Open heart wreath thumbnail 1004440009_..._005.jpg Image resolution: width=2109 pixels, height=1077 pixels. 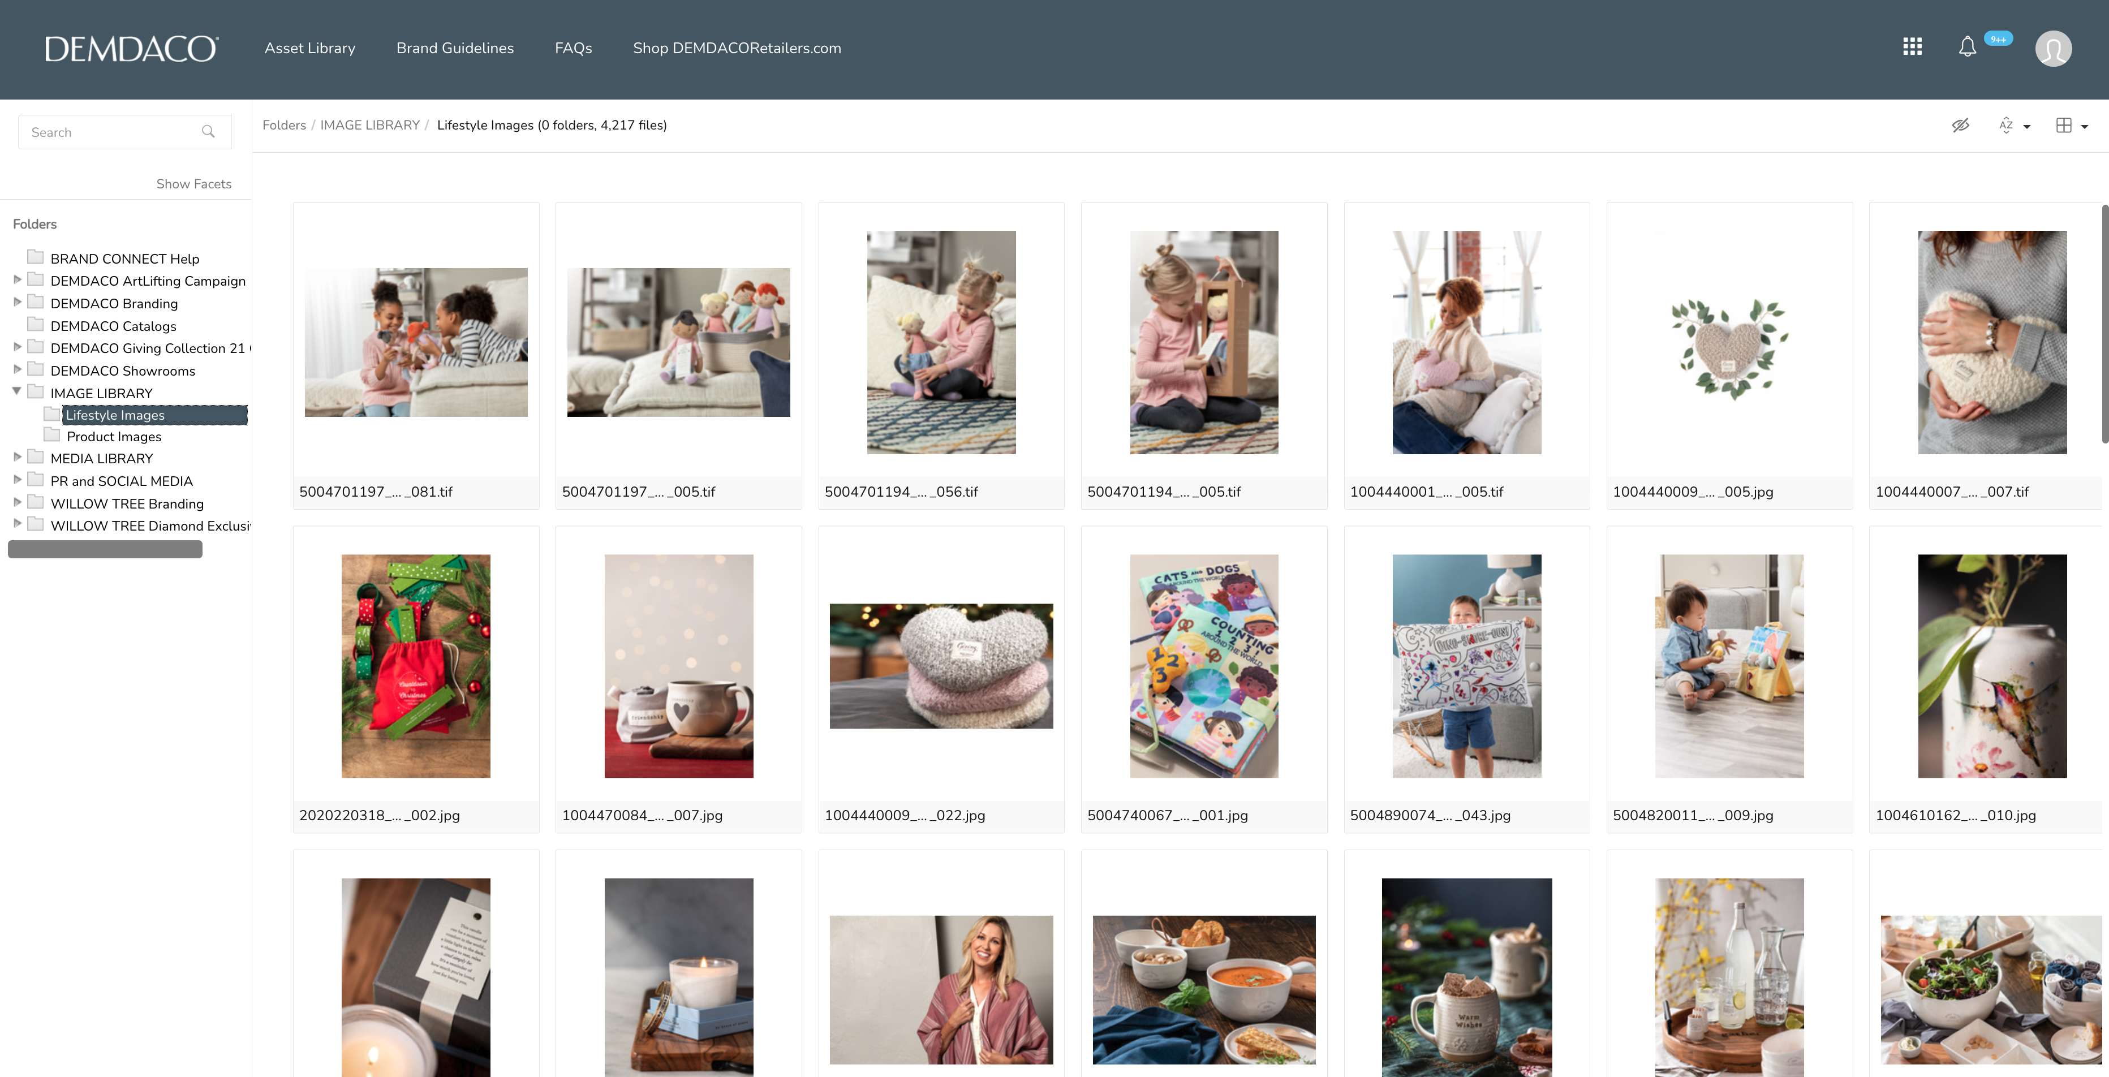tap(1730, 348)
